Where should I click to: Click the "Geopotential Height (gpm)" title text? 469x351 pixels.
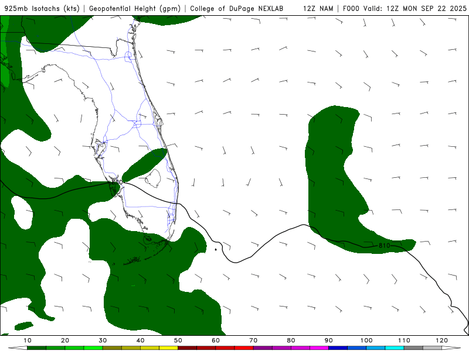(x=135, y=8)
